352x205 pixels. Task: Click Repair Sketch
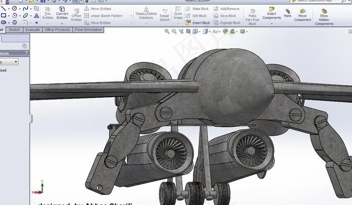[x=164, y=15]
